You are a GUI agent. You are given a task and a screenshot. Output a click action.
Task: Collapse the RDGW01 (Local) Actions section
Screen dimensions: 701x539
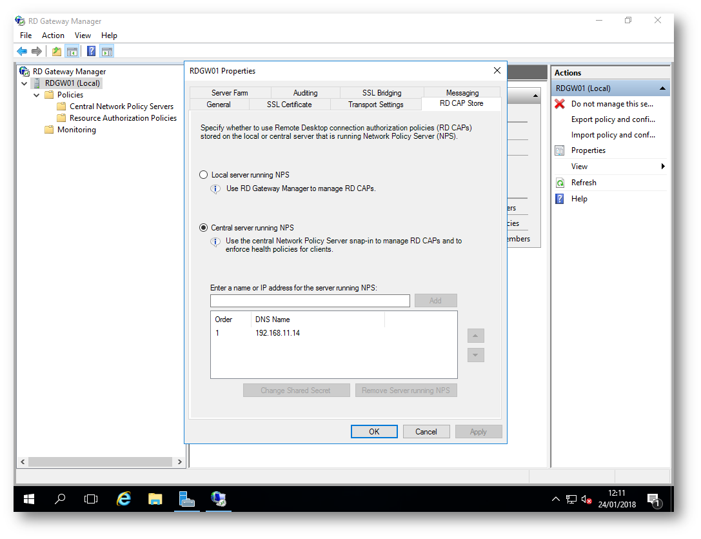click(x=662, y=88)
